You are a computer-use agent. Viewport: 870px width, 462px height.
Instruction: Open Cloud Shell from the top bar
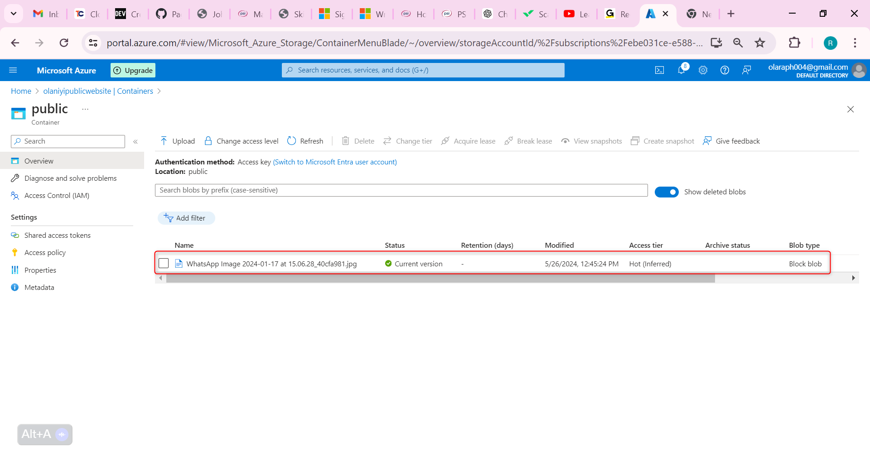point(659,70)
